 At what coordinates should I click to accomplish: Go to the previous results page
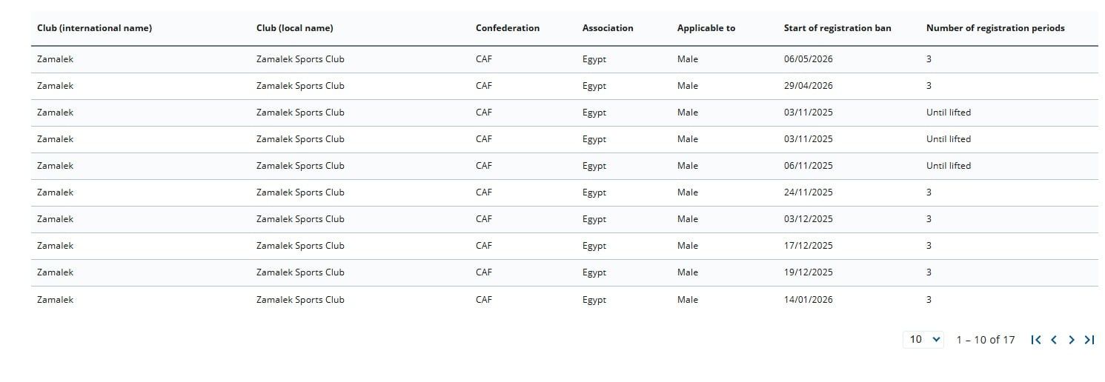[x=1054, y=340]
